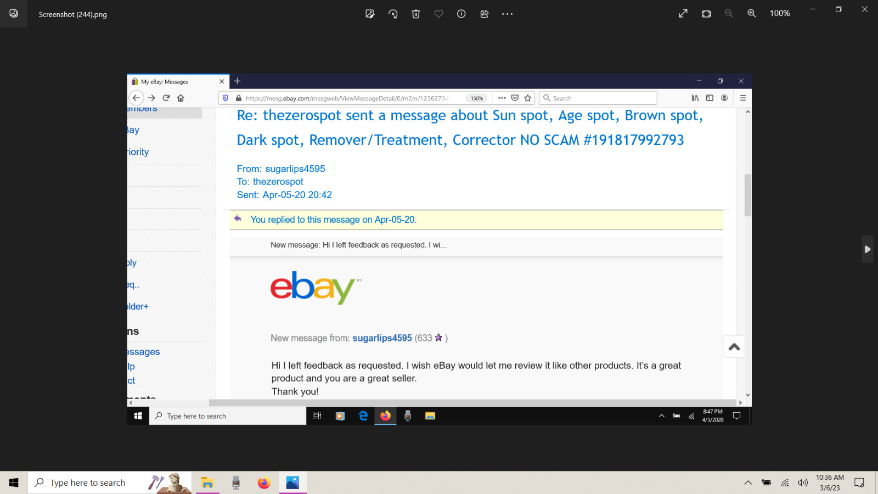Click the 100% zoom level

coord(780,13)
